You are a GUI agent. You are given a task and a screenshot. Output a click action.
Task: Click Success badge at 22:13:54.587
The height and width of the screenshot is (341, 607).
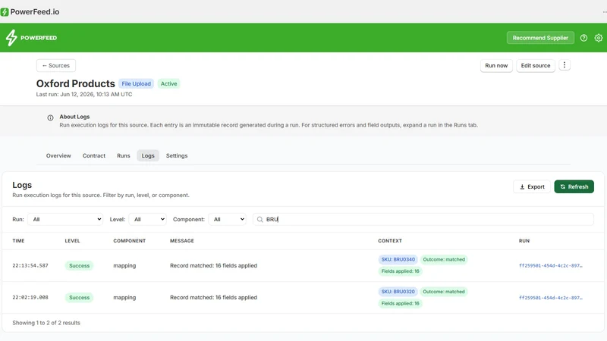[80, 266]
